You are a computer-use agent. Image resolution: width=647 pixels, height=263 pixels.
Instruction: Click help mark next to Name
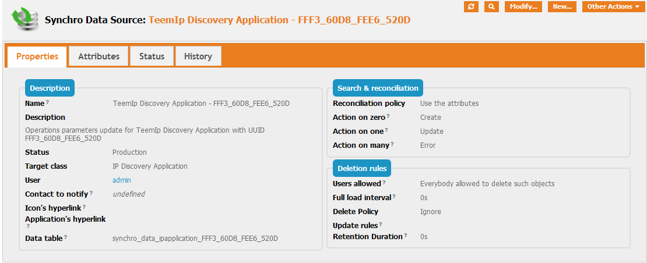click(47, 102)
